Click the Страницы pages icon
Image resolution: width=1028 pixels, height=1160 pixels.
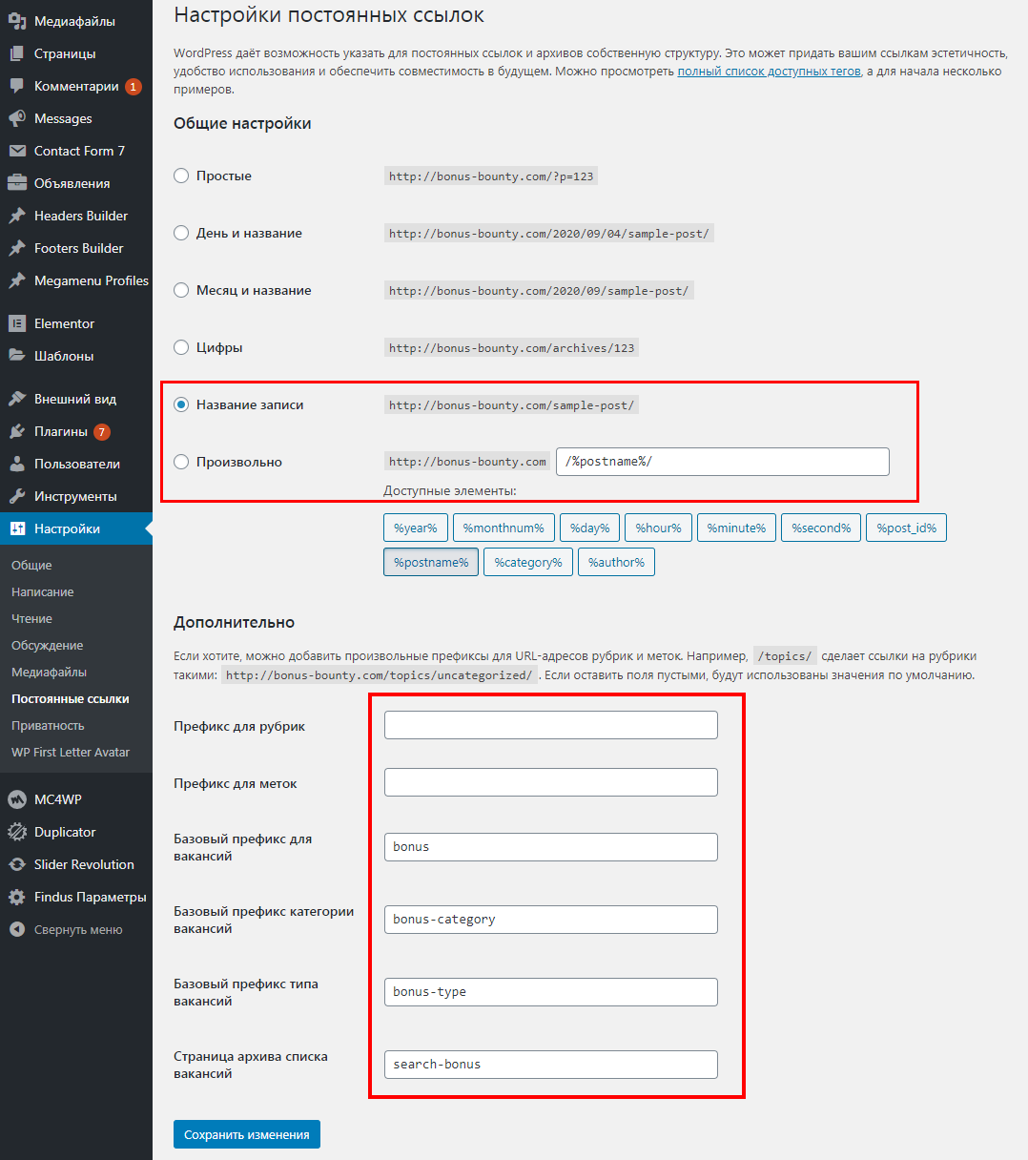click(17, 53)
